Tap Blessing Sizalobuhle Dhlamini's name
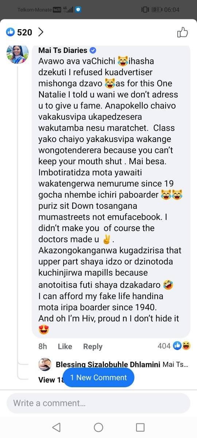197x438 pixels. (108, 364)
